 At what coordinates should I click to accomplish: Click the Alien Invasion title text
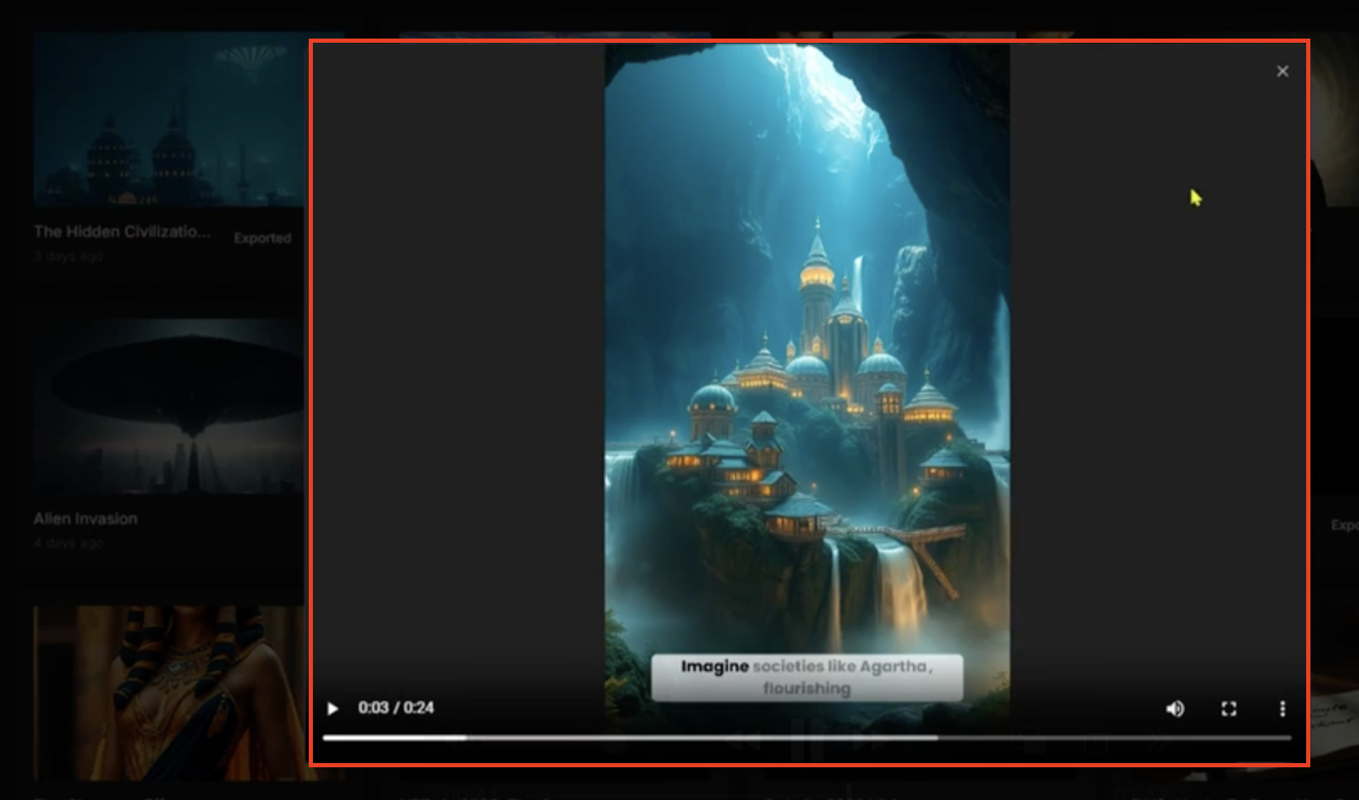coord(86,518)
